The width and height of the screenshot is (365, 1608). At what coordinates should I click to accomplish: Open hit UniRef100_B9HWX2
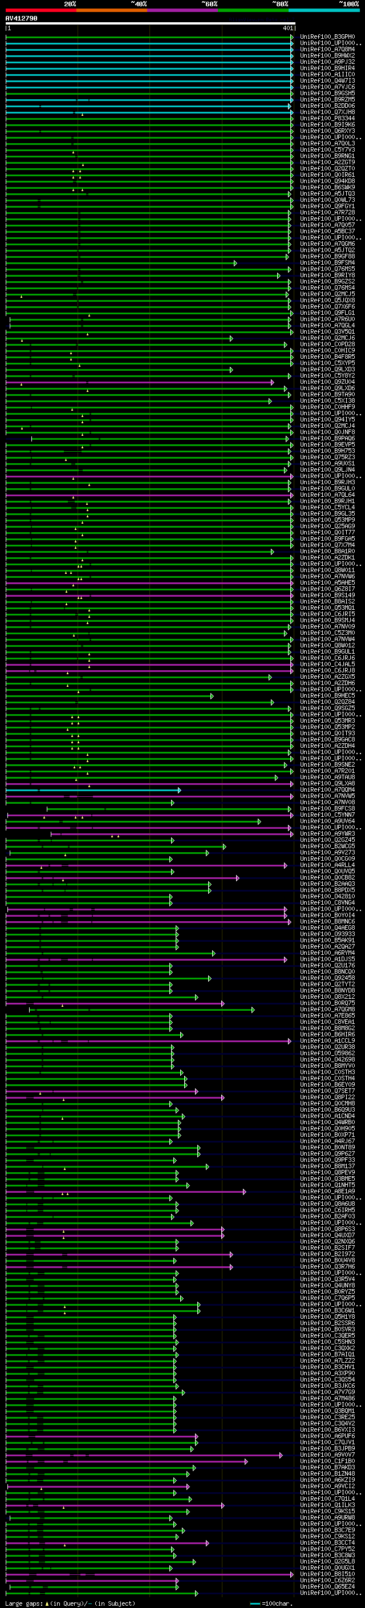[327, 55]
